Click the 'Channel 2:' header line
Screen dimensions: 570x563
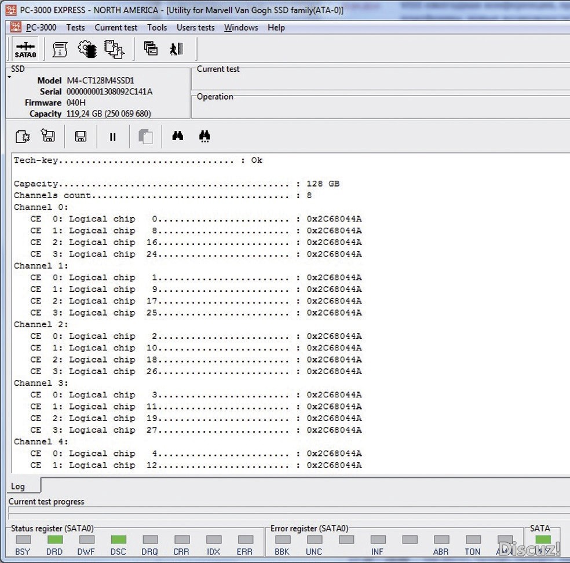41,324
